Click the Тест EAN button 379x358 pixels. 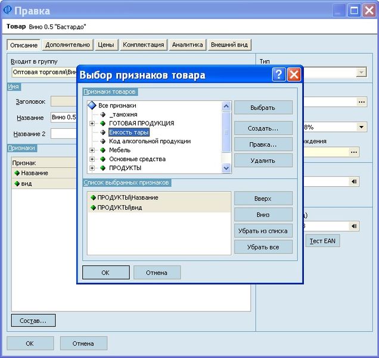(322, 241)
